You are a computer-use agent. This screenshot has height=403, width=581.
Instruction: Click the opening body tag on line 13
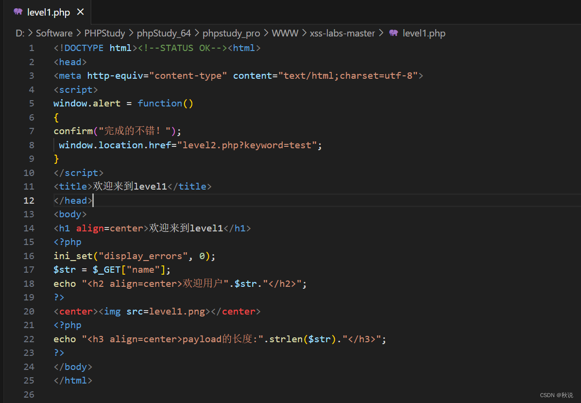click(x=70, y=214)
